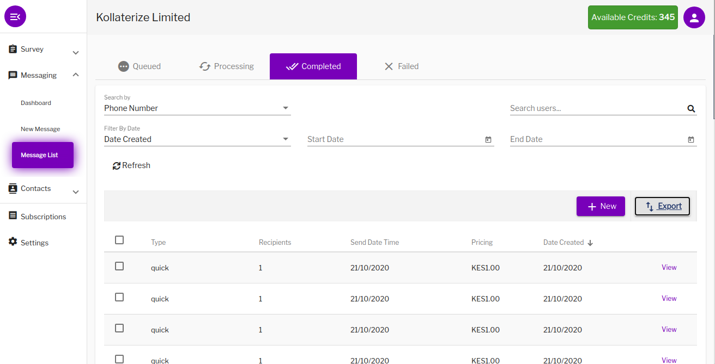Collapse the sidebar with the purple menu icon
The image size is (715, 364).
coord(15,17)
